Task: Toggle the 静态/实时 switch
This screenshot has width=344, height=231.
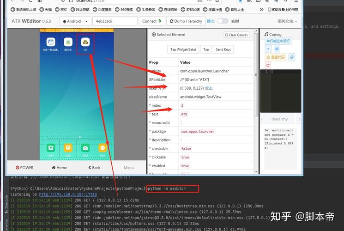Action: (223, 21)
